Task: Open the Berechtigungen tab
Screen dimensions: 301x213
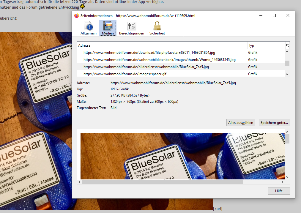Action: pos(132,28)
